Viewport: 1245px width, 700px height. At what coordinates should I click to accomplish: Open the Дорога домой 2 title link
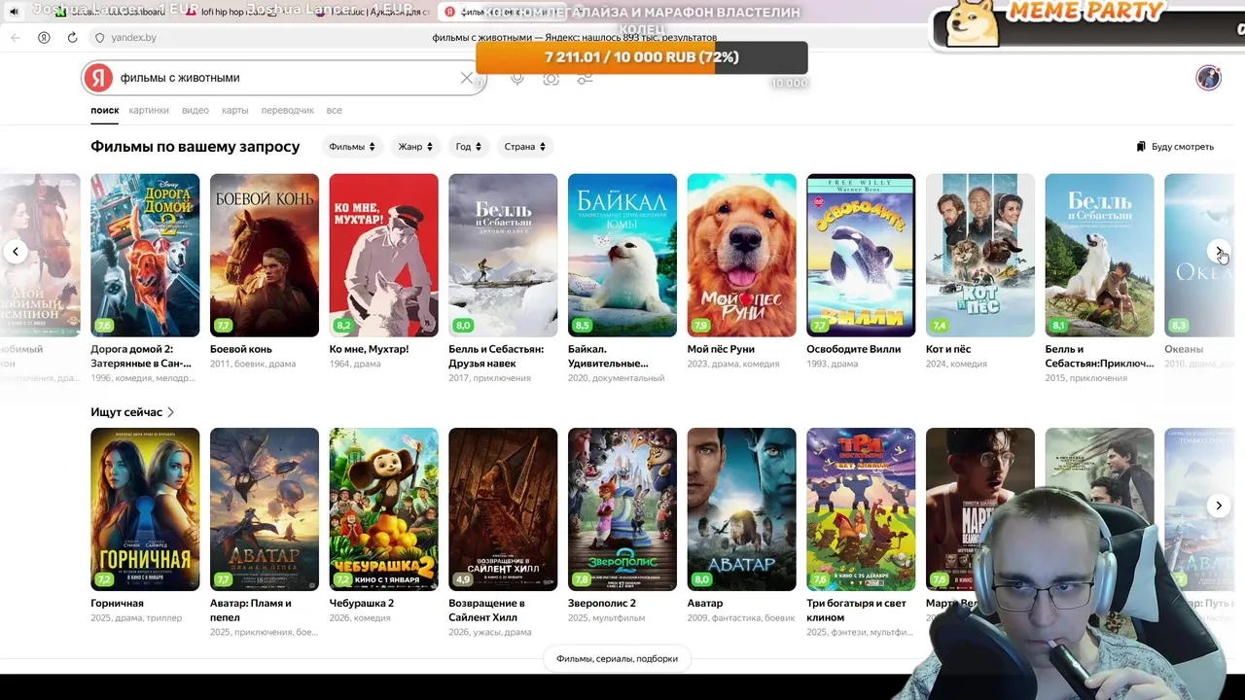coord(141,356)
